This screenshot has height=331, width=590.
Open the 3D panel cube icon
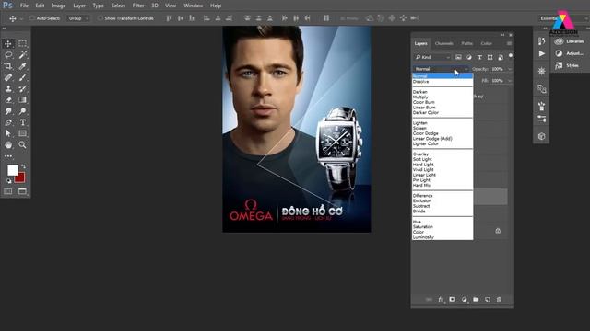point(542,136)
